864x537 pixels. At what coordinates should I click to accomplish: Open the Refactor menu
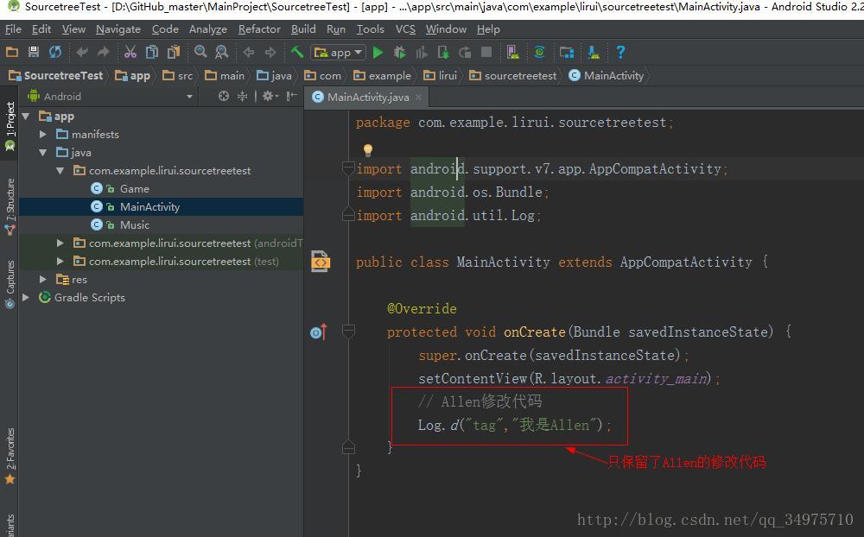click(259, 28)
